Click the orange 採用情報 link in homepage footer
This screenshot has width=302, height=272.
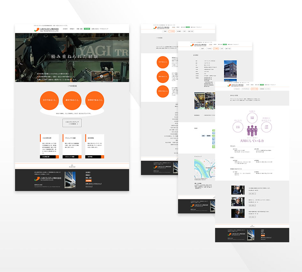89,181
